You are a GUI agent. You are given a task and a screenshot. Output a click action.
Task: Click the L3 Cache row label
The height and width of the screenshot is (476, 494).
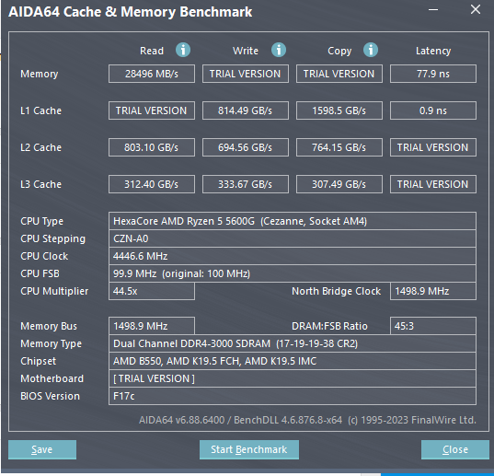(x=41, y=184)
